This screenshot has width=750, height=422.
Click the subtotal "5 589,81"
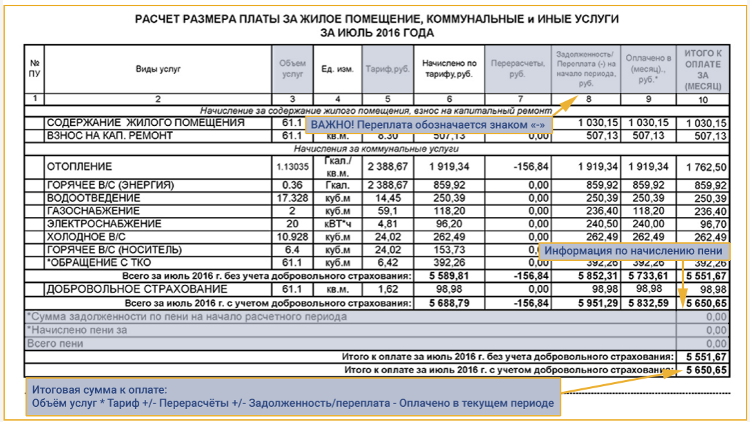[x=449, y=276]
